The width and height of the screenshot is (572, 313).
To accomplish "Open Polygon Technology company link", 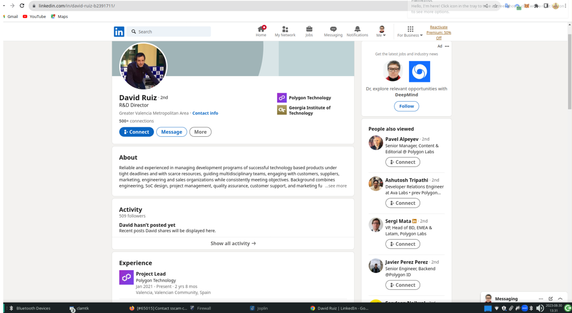I will 304,98.
